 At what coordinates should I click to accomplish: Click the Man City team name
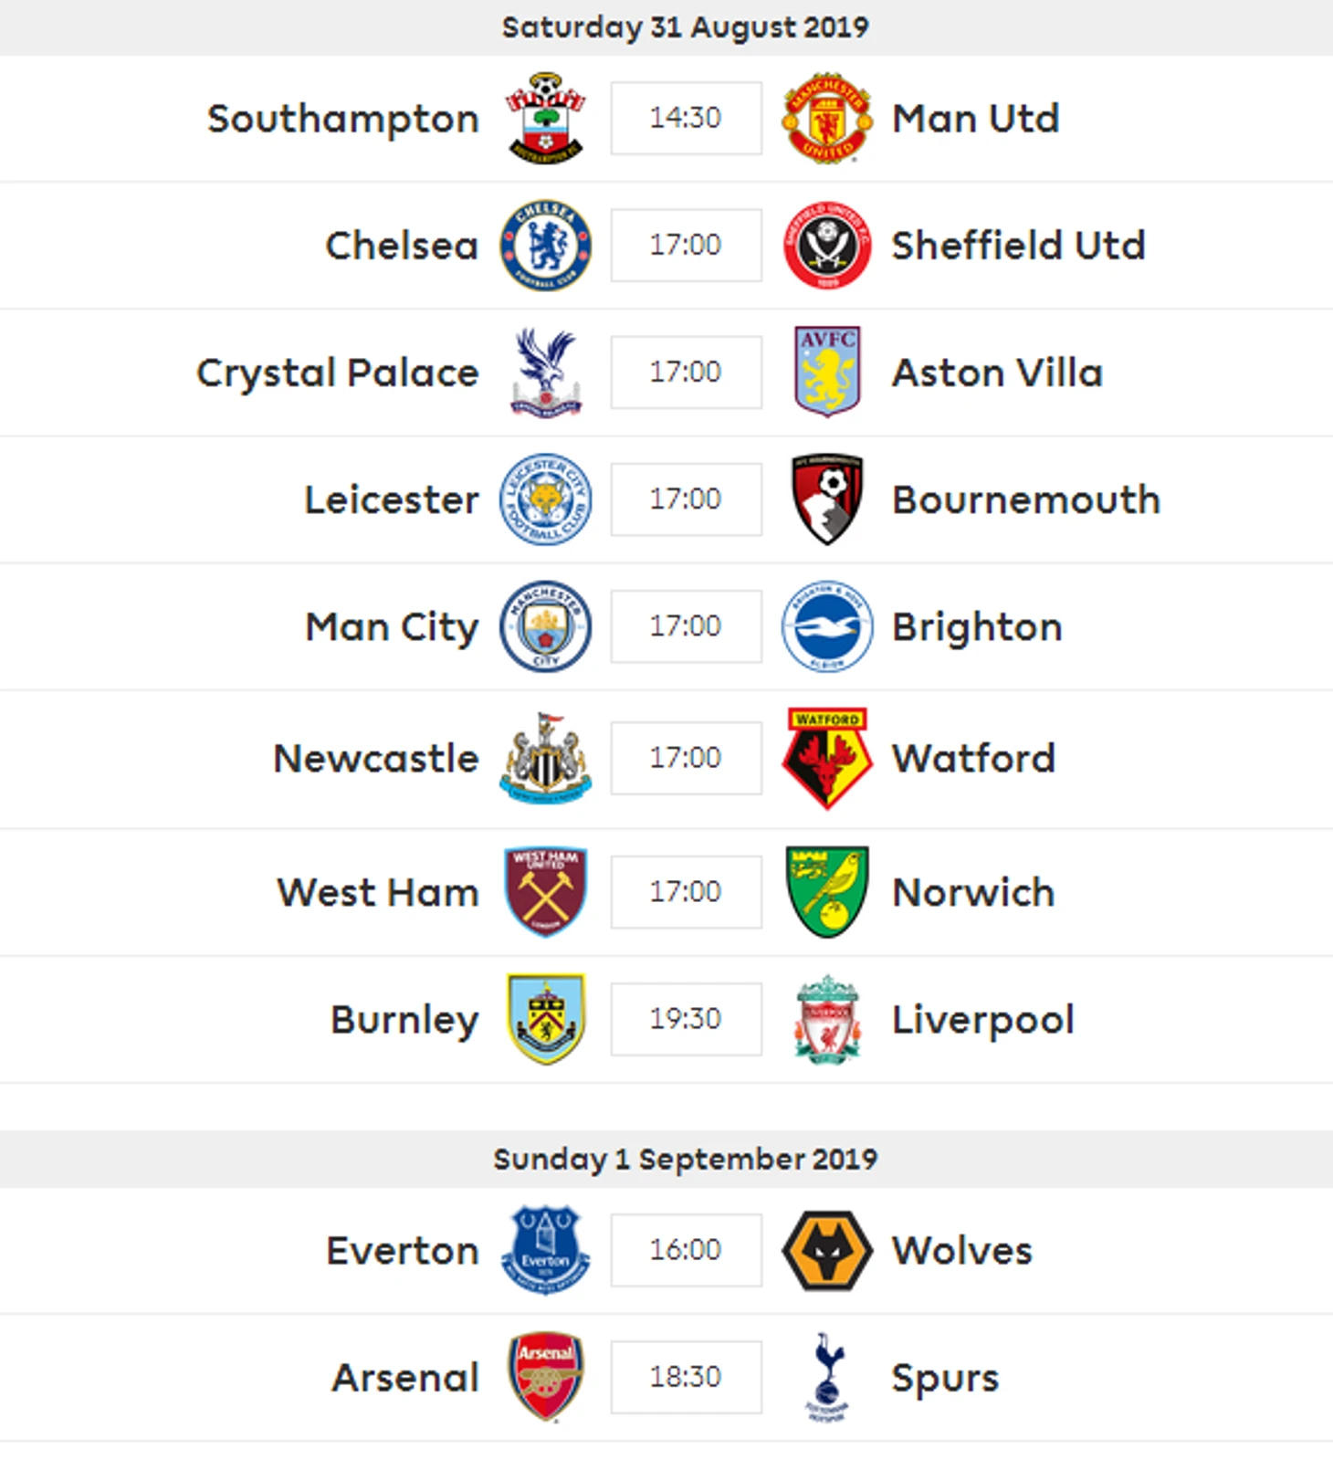[x=392, y=627]
